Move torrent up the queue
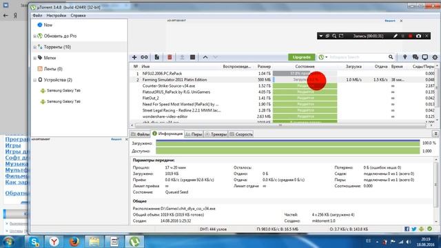The width and height of the screenshot is (441, 248). 205,57
